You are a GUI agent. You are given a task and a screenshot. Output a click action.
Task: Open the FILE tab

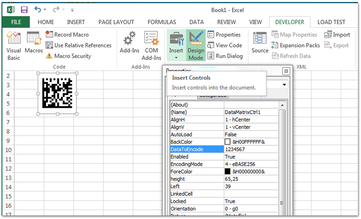16,22
